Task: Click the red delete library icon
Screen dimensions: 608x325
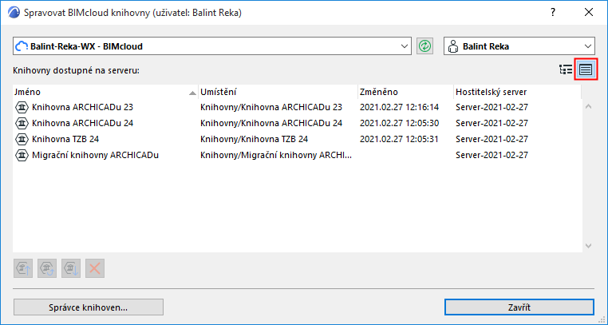Action: [x=95, y=268]
